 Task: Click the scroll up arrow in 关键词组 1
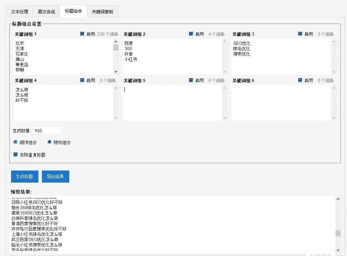click(x=116, y=42)
